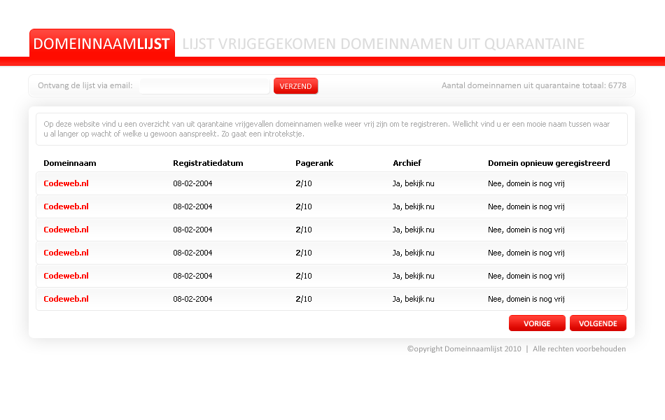Click the Pagerank column header
Viewport: 665px width, 420px height.
pos(314,163)
